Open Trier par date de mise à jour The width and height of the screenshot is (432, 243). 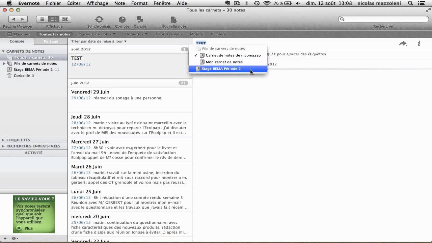click(99, 41)
